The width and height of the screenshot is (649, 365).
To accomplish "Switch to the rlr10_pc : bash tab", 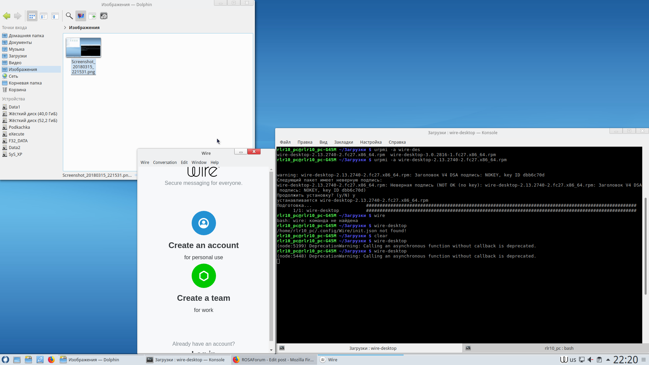I will tap(559, 348).
